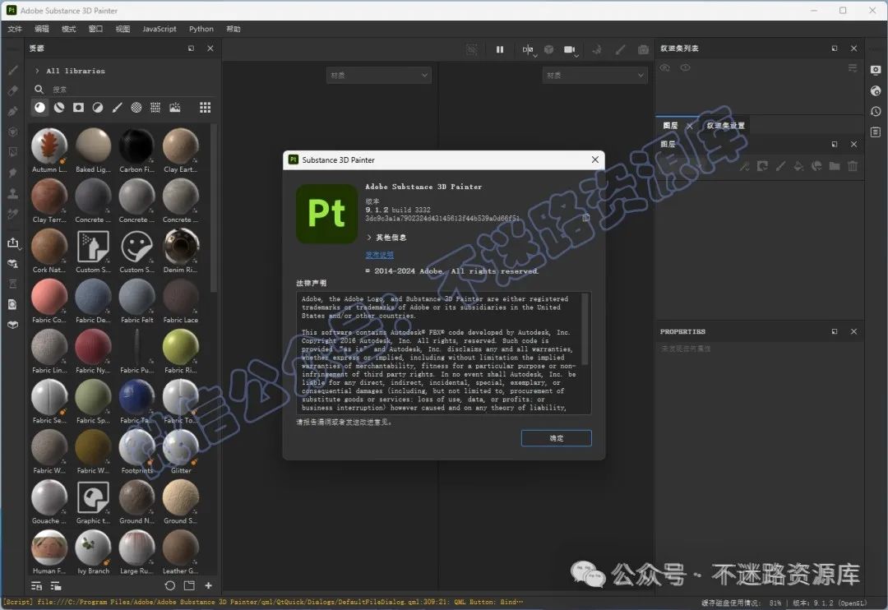The image size is (888, 610).
Task: Select the Footprints material thumbnail
Action: click(136, 447)
